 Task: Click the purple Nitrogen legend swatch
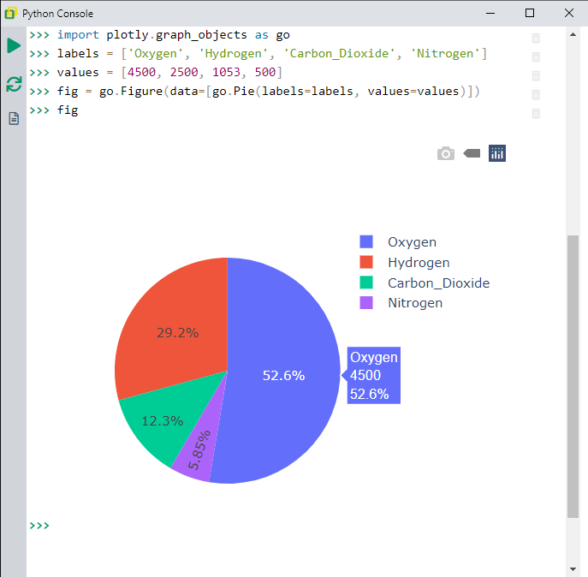click(x=366, y=302)
